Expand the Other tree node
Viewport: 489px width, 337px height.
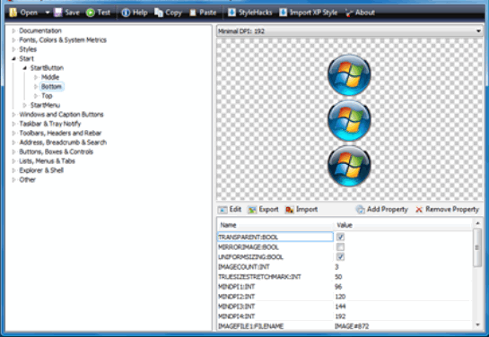tap(13, 180)
